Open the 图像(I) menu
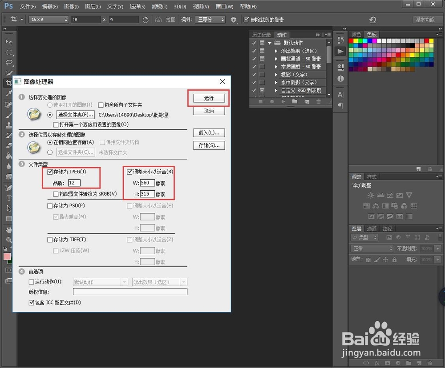This screenshot has width=445, height=368. pos(72,6)
